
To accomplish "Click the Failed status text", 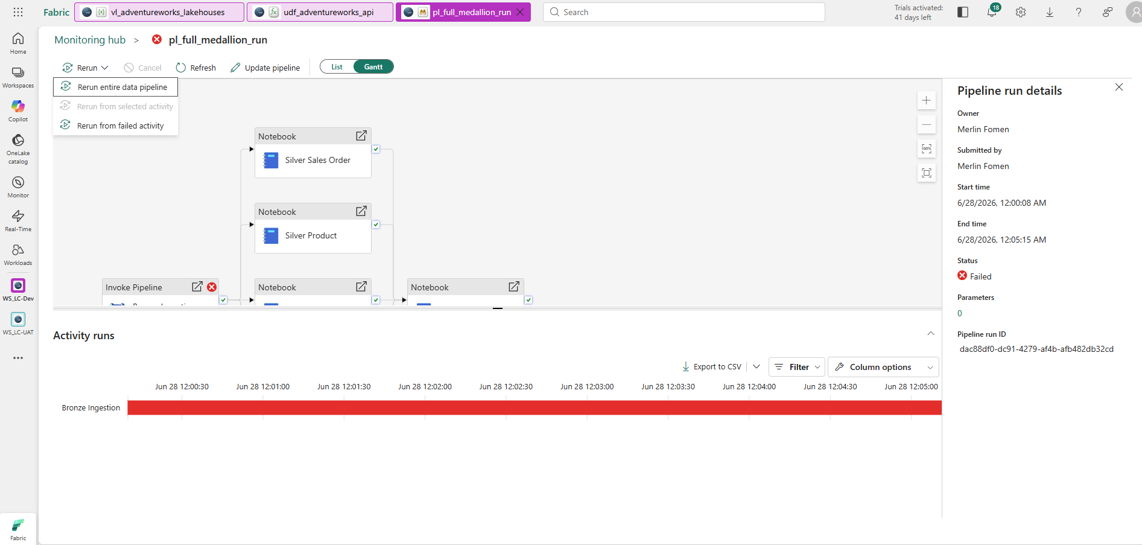I will coord(981,276).
